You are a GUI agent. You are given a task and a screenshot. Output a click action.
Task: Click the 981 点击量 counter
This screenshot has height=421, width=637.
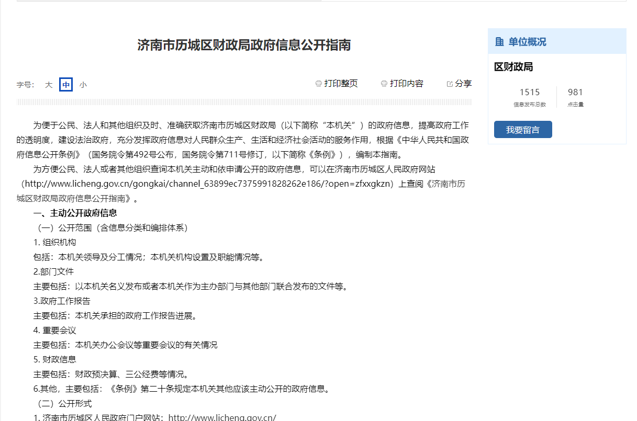coord(575,93)
